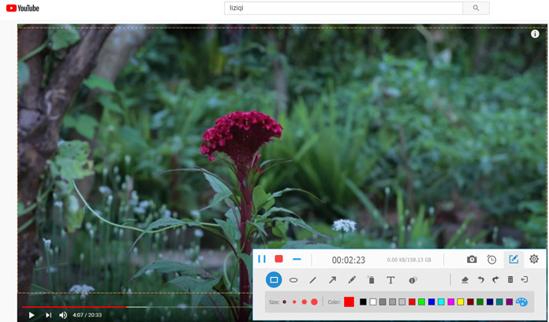Mute the YouTube video volume
Screen dimensions: 549x322
[63, 315]
